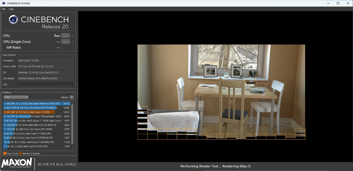Click the Cinebench sphere logo icon
This screenshot has width=353, height=171.
pyautogui.click(x=13, y=20)
